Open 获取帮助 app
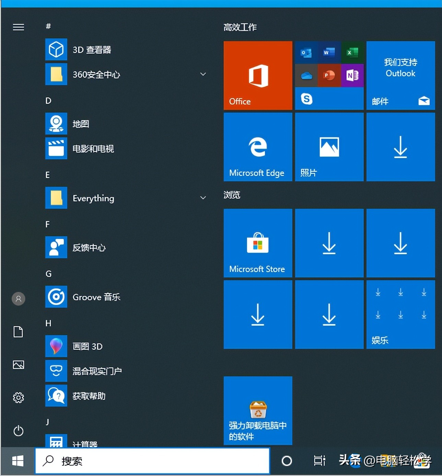Image resolution: width=442 pixels, height=476 pixels. point(126,396)
